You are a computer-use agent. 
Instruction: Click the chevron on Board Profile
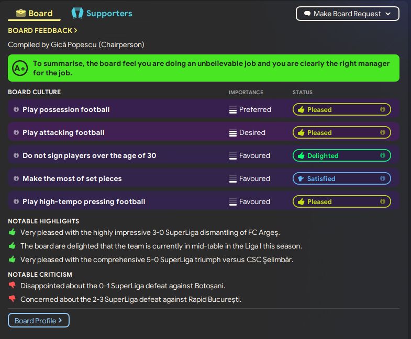point(60,320)
